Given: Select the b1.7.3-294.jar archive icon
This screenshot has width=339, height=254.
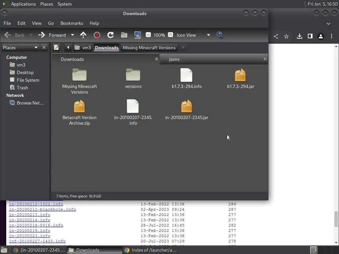Looking at the screenshot, I should (x=240, y=75).
